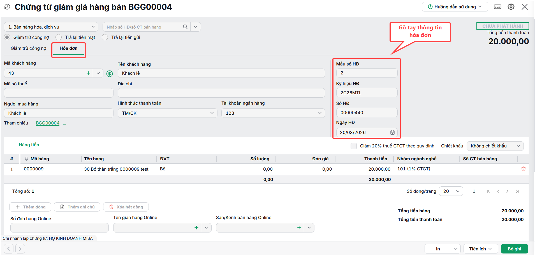Screen dimensions: 535x256
Task: Click Thêm ghi chú button
Action: point(77,207)
